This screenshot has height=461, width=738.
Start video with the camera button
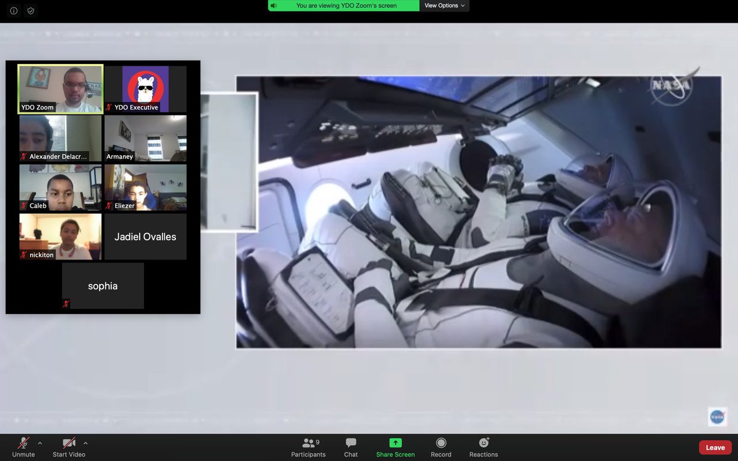(x=69, y=447)
